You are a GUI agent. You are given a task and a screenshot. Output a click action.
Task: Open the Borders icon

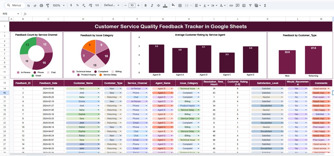point(180,5)
